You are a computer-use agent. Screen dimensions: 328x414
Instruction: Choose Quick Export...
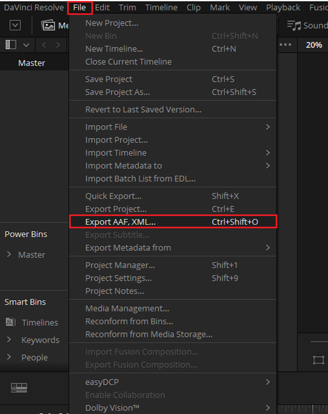[x=173, y=196]
